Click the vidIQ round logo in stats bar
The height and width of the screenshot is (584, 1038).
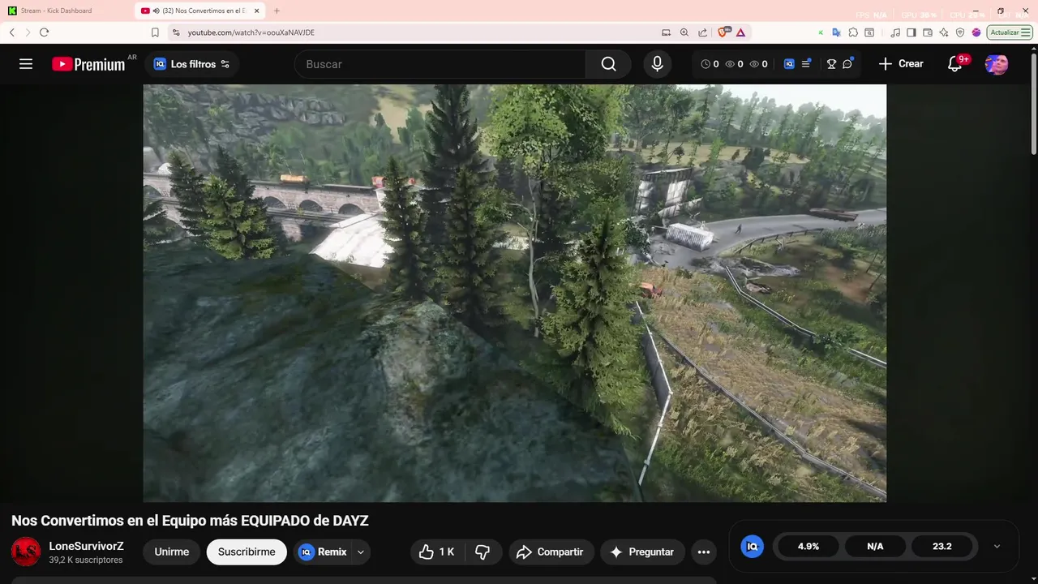(752, 546)
